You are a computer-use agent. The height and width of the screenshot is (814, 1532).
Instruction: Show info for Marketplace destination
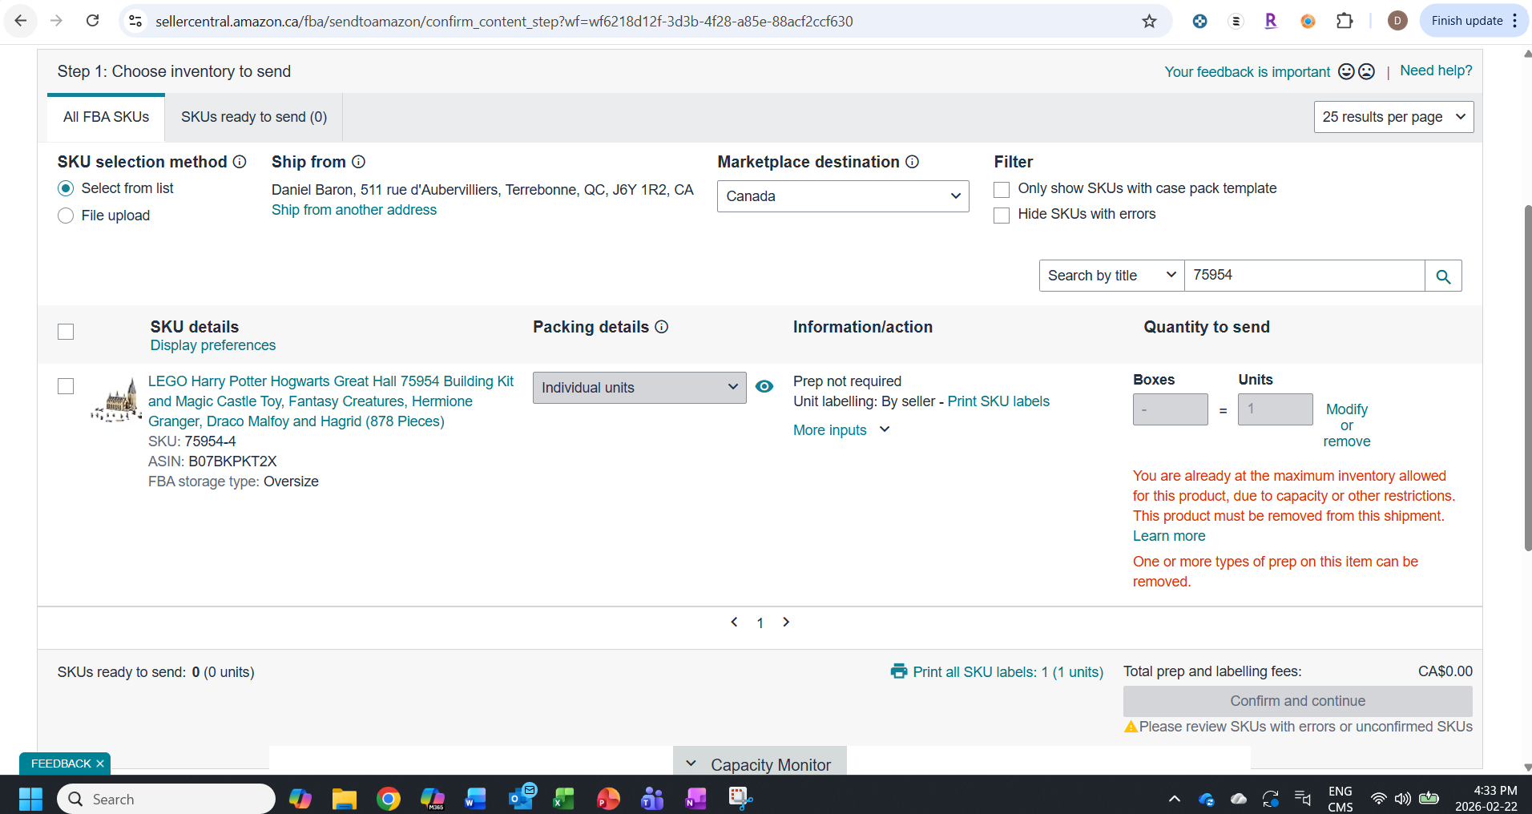pyautogui.click(x=912, y=162)
